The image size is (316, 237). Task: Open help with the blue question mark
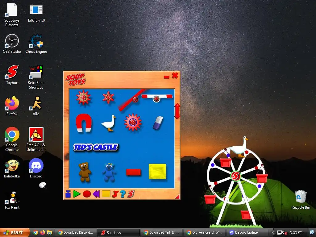point(123,194)
